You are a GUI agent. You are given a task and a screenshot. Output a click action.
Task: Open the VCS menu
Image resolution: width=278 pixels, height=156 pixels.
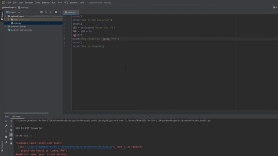pyautogui.click(x=66, y=3)
